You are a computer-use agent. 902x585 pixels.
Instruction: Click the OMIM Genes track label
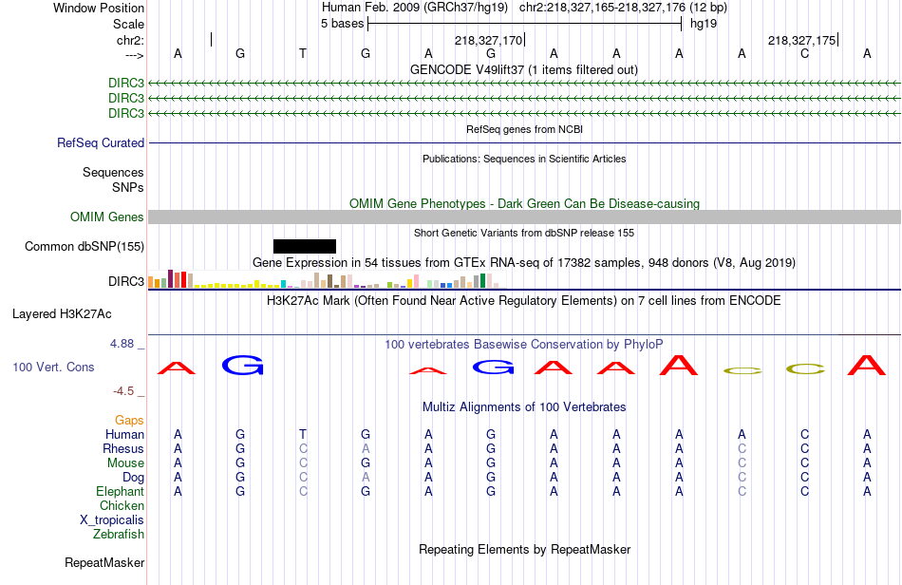(x=107, y=217)
